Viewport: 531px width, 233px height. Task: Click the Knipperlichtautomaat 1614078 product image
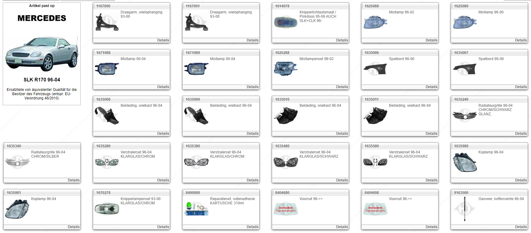click(x=286, y=22)
